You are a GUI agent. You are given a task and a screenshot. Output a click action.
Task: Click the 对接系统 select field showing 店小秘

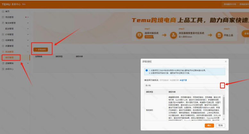[185, 85]
